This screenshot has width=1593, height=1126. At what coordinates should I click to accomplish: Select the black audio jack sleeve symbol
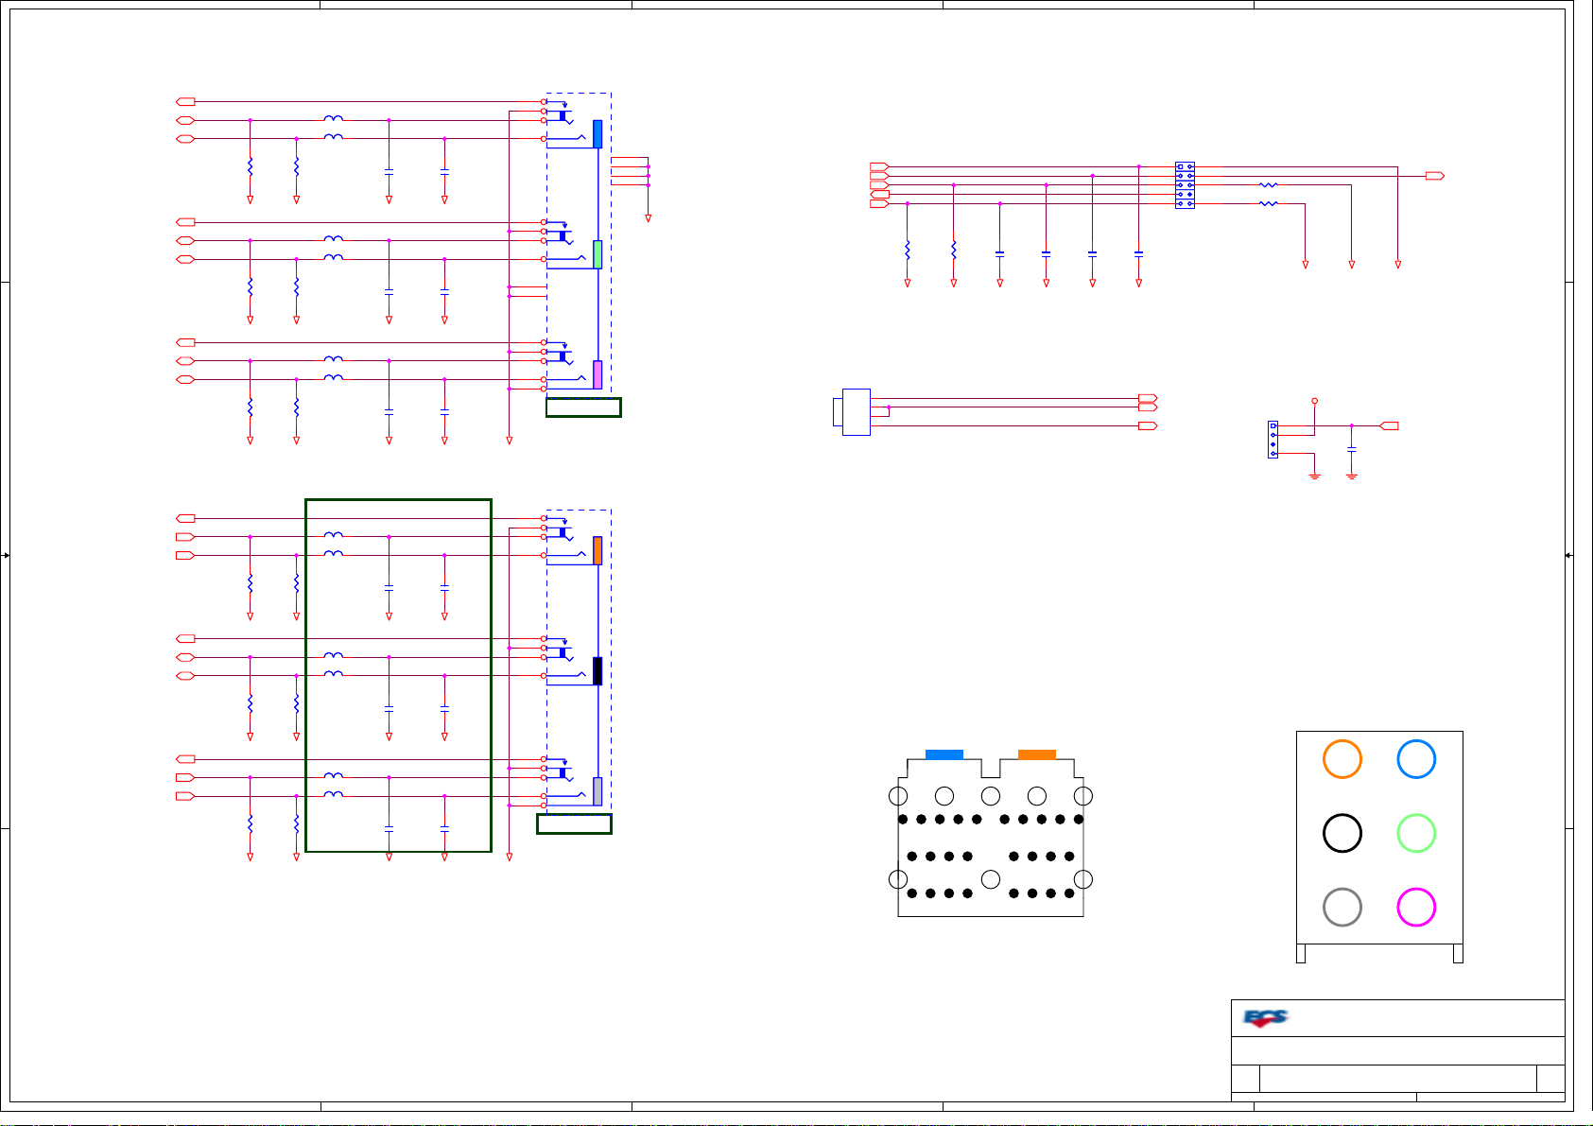click(x=597, y=671)
